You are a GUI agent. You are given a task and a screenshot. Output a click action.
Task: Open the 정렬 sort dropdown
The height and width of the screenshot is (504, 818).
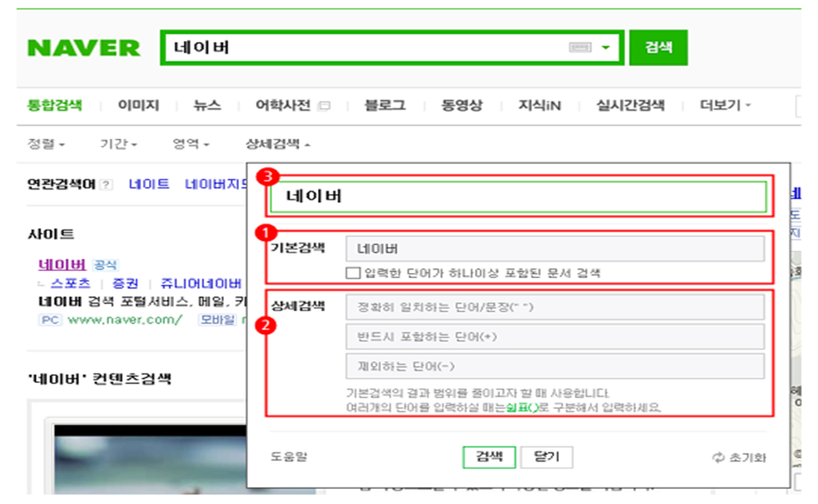pyautogui.click(x=46, y=144)
